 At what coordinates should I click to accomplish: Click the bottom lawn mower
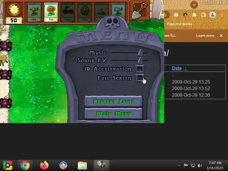click(5, 103)
